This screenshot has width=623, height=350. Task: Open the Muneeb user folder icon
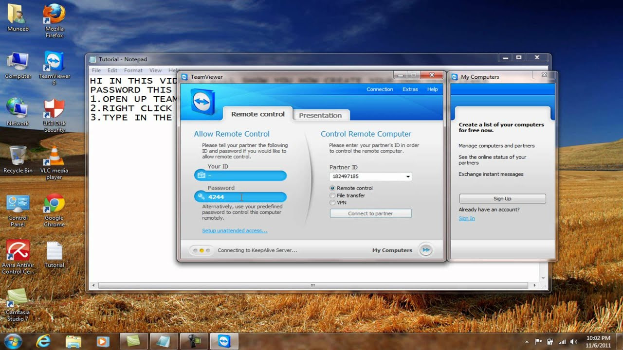pos(18,18)
